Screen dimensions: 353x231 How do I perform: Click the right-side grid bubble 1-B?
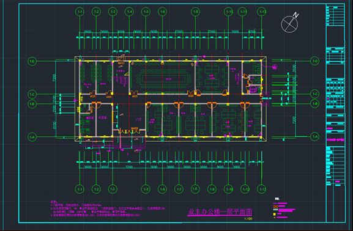tap(315, 104)
